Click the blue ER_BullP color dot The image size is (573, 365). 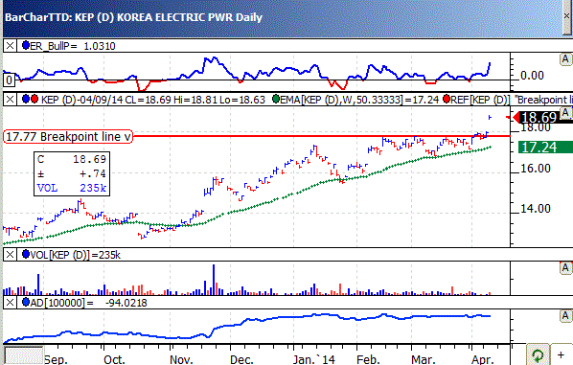(x=26, y=46)
